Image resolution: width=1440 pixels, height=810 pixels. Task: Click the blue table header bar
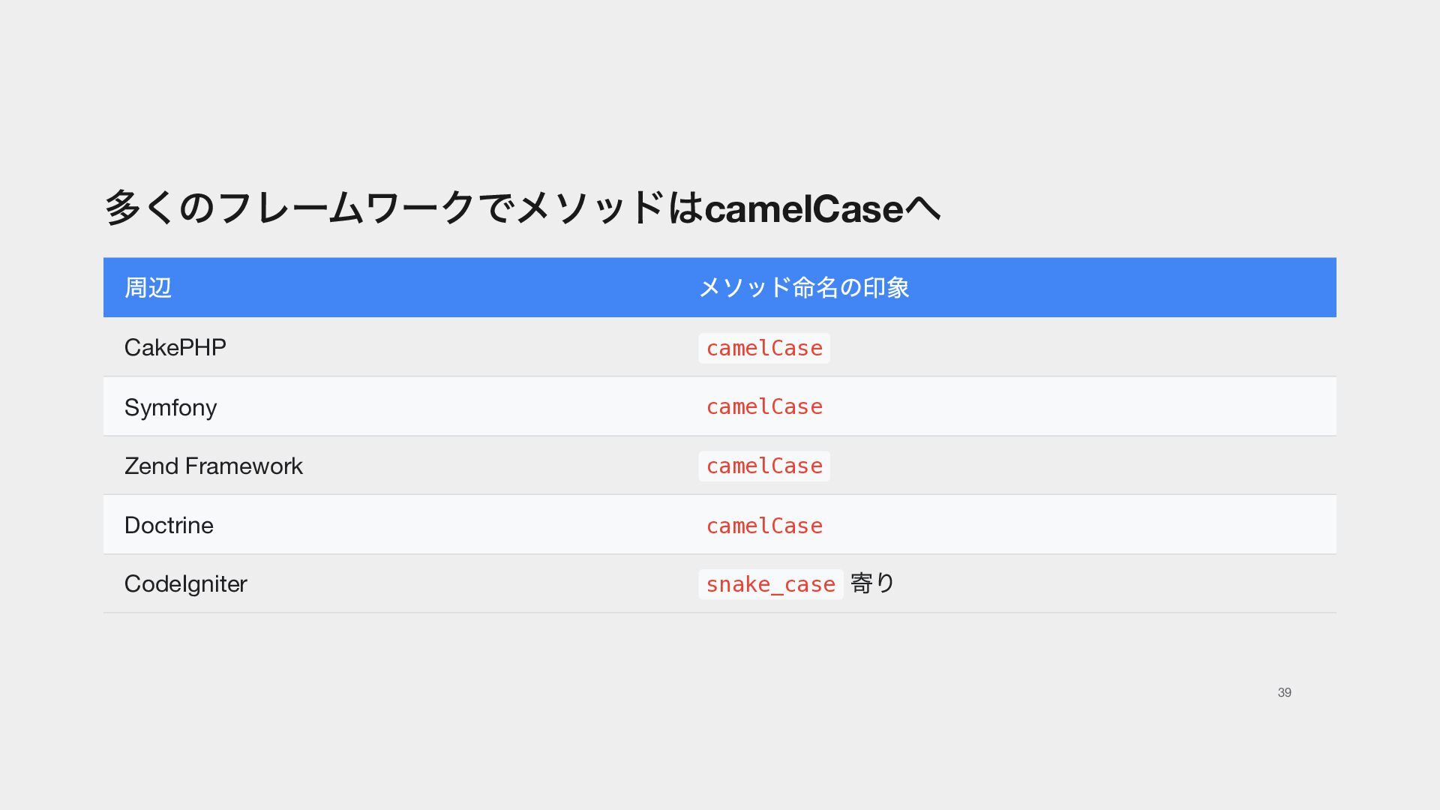[x=720, y=287]
